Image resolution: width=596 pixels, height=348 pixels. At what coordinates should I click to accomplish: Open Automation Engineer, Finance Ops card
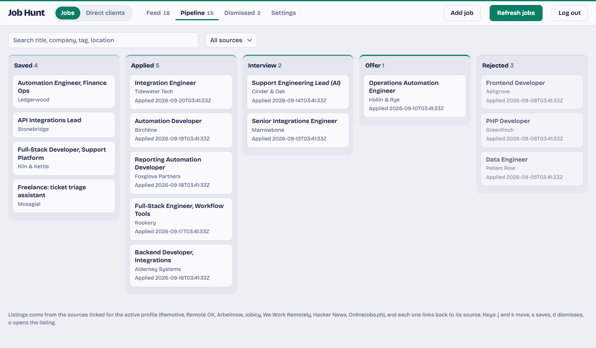pos(64,92)
